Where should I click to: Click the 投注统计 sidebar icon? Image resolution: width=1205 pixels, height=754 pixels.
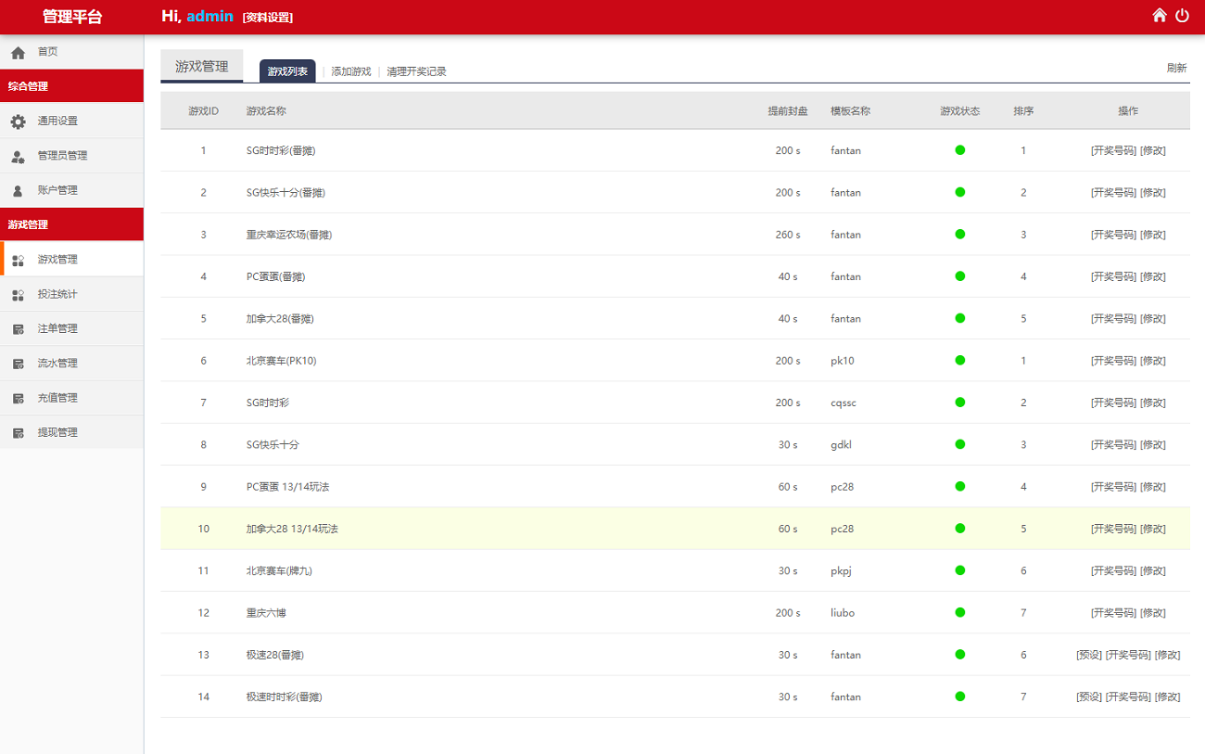pyautogui.click(x=19, y=295)
